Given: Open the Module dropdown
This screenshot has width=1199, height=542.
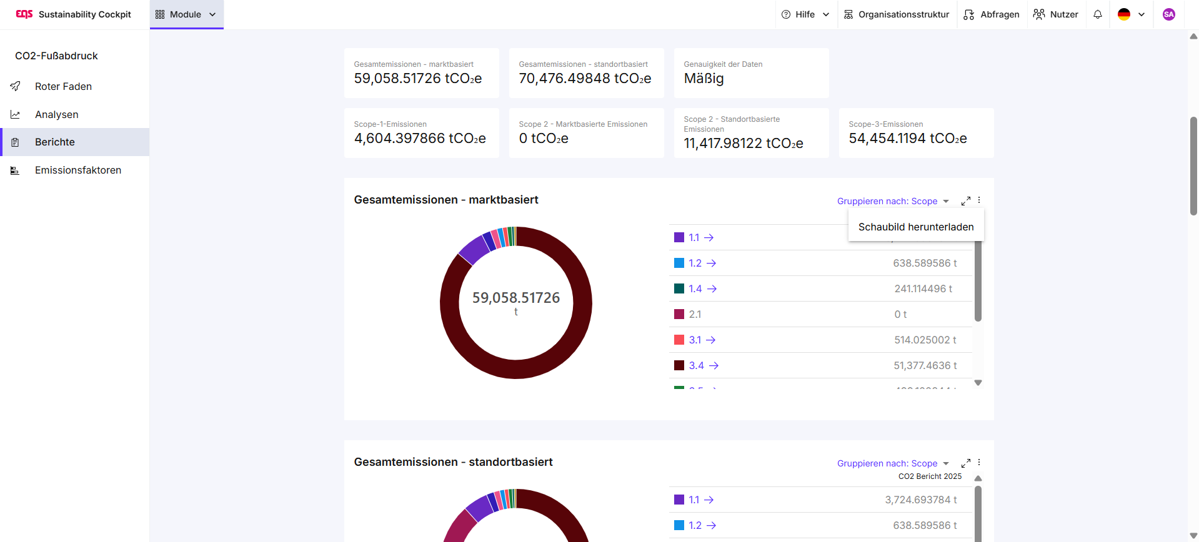Looking at the screenshot, I should 186,14.
